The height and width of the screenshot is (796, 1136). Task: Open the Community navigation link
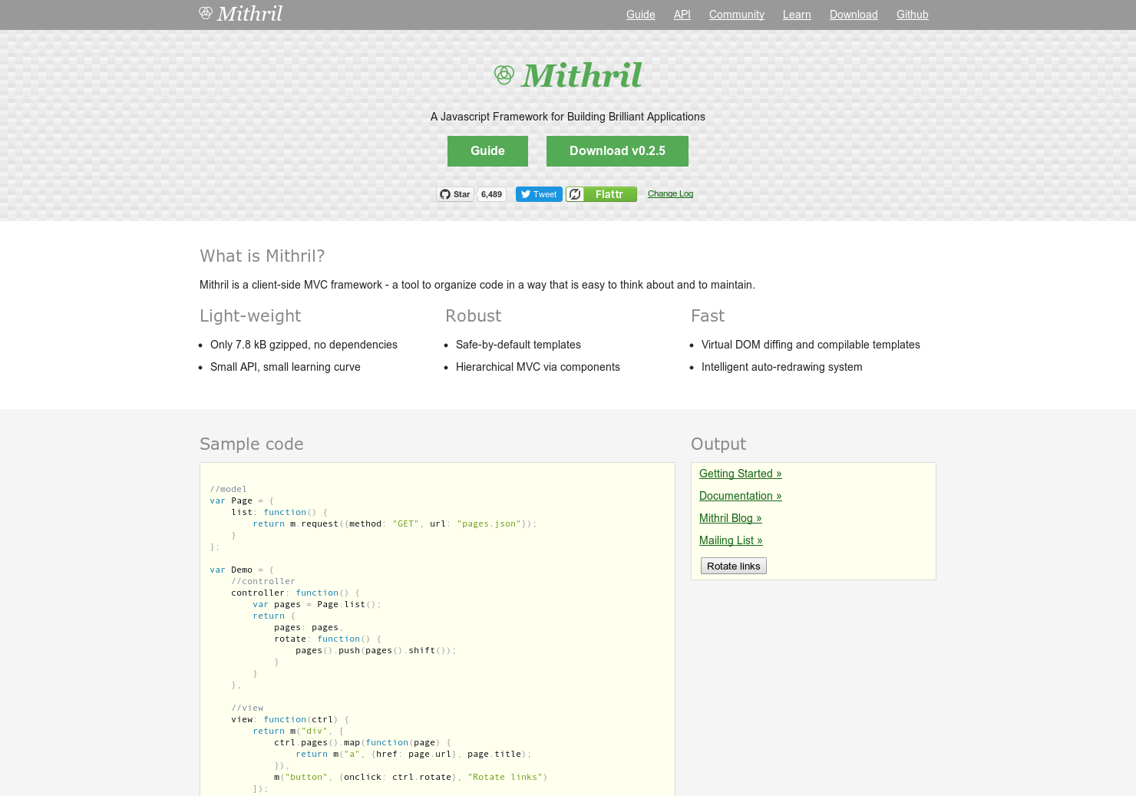click(736, 15)
